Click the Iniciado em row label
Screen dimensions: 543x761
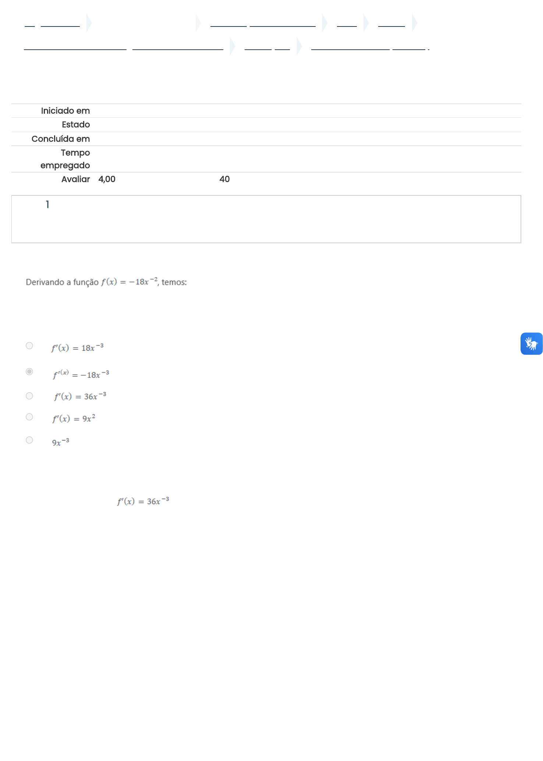pos(65,111)
